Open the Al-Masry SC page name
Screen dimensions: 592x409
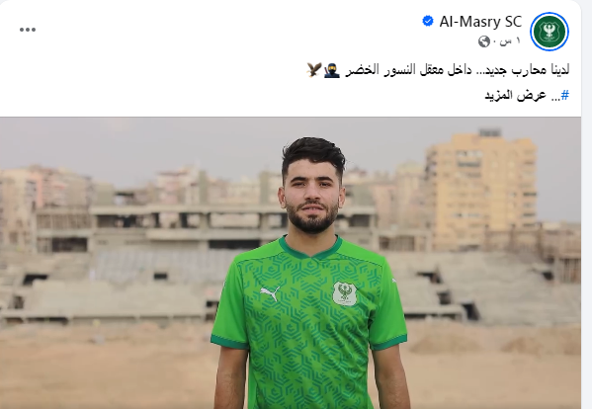click(x=480, y=22)
